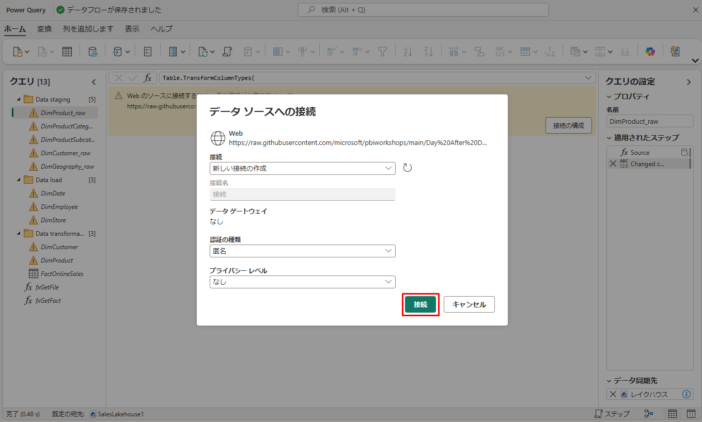Click the green 接続 button
This screenshot has width=702, height=422.
point(420,304)
